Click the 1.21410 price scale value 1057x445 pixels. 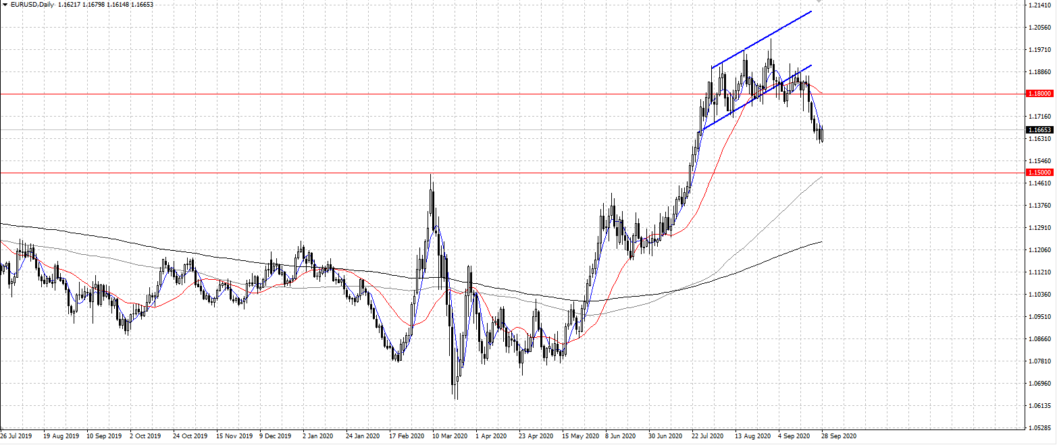[x=1038, y=5]
